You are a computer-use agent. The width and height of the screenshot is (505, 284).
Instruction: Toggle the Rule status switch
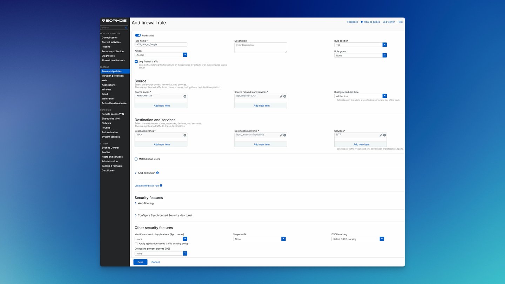(x=138, y=35)
